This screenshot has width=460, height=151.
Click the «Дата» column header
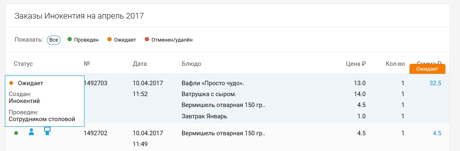pyautogui.click(x=139, y=64)
